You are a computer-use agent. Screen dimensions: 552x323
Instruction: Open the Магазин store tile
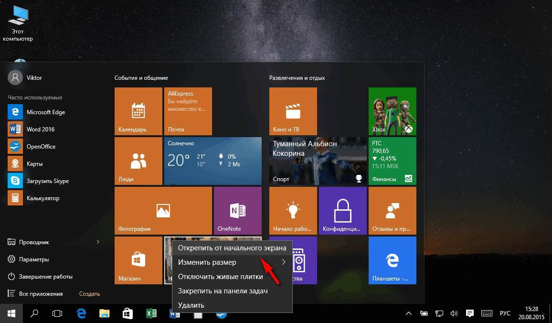click(138, 260)
